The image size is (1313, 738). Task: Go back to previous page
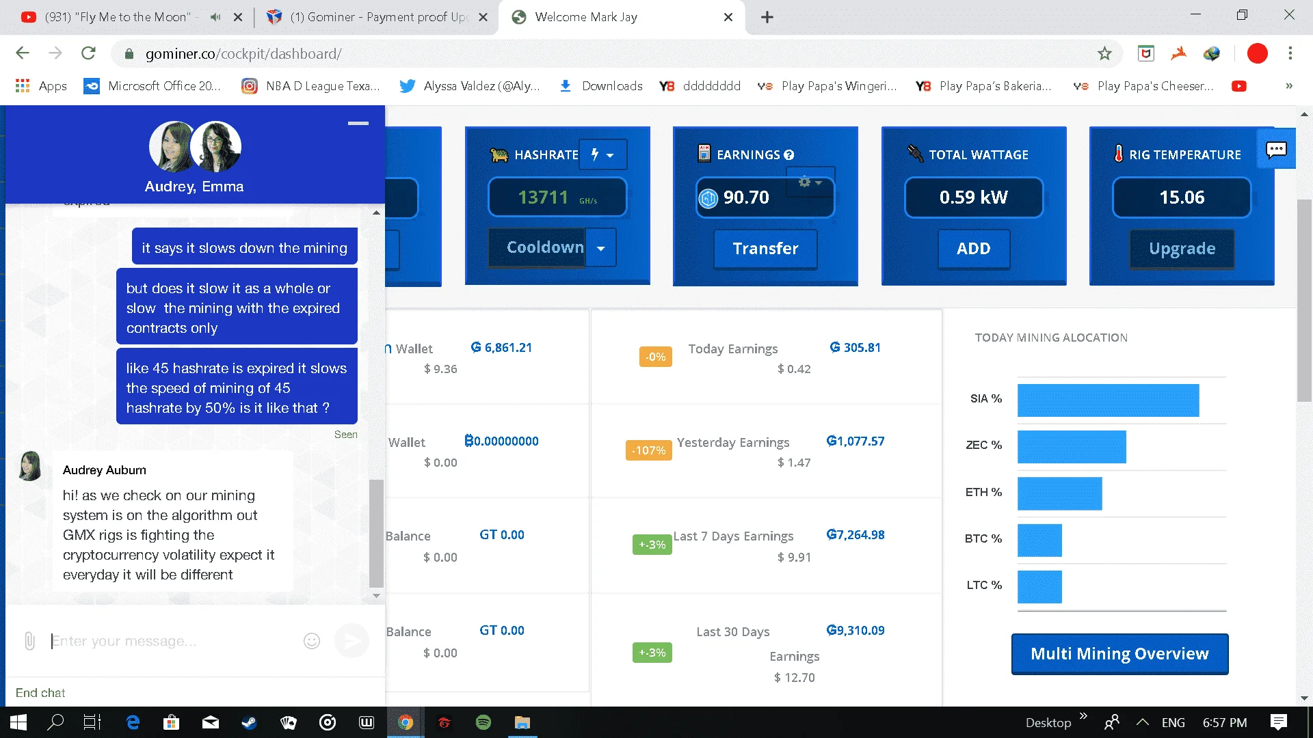pos(23,53)
